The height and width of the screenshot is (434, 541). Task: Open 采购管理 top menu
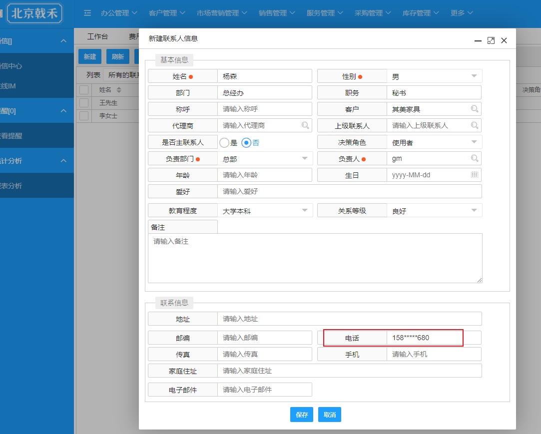click(373, 13)
